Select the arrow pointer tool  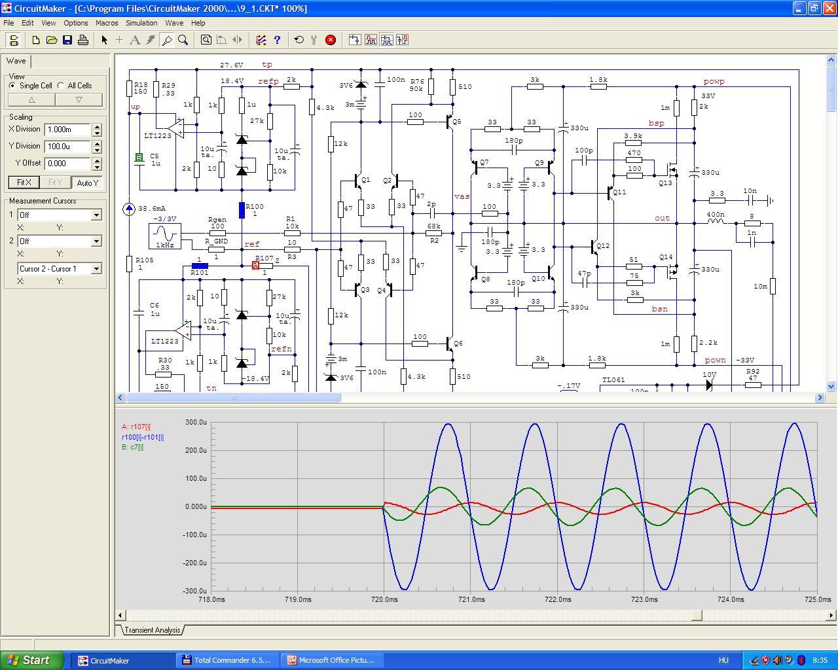pyautogui.click(x=104, y=40)
